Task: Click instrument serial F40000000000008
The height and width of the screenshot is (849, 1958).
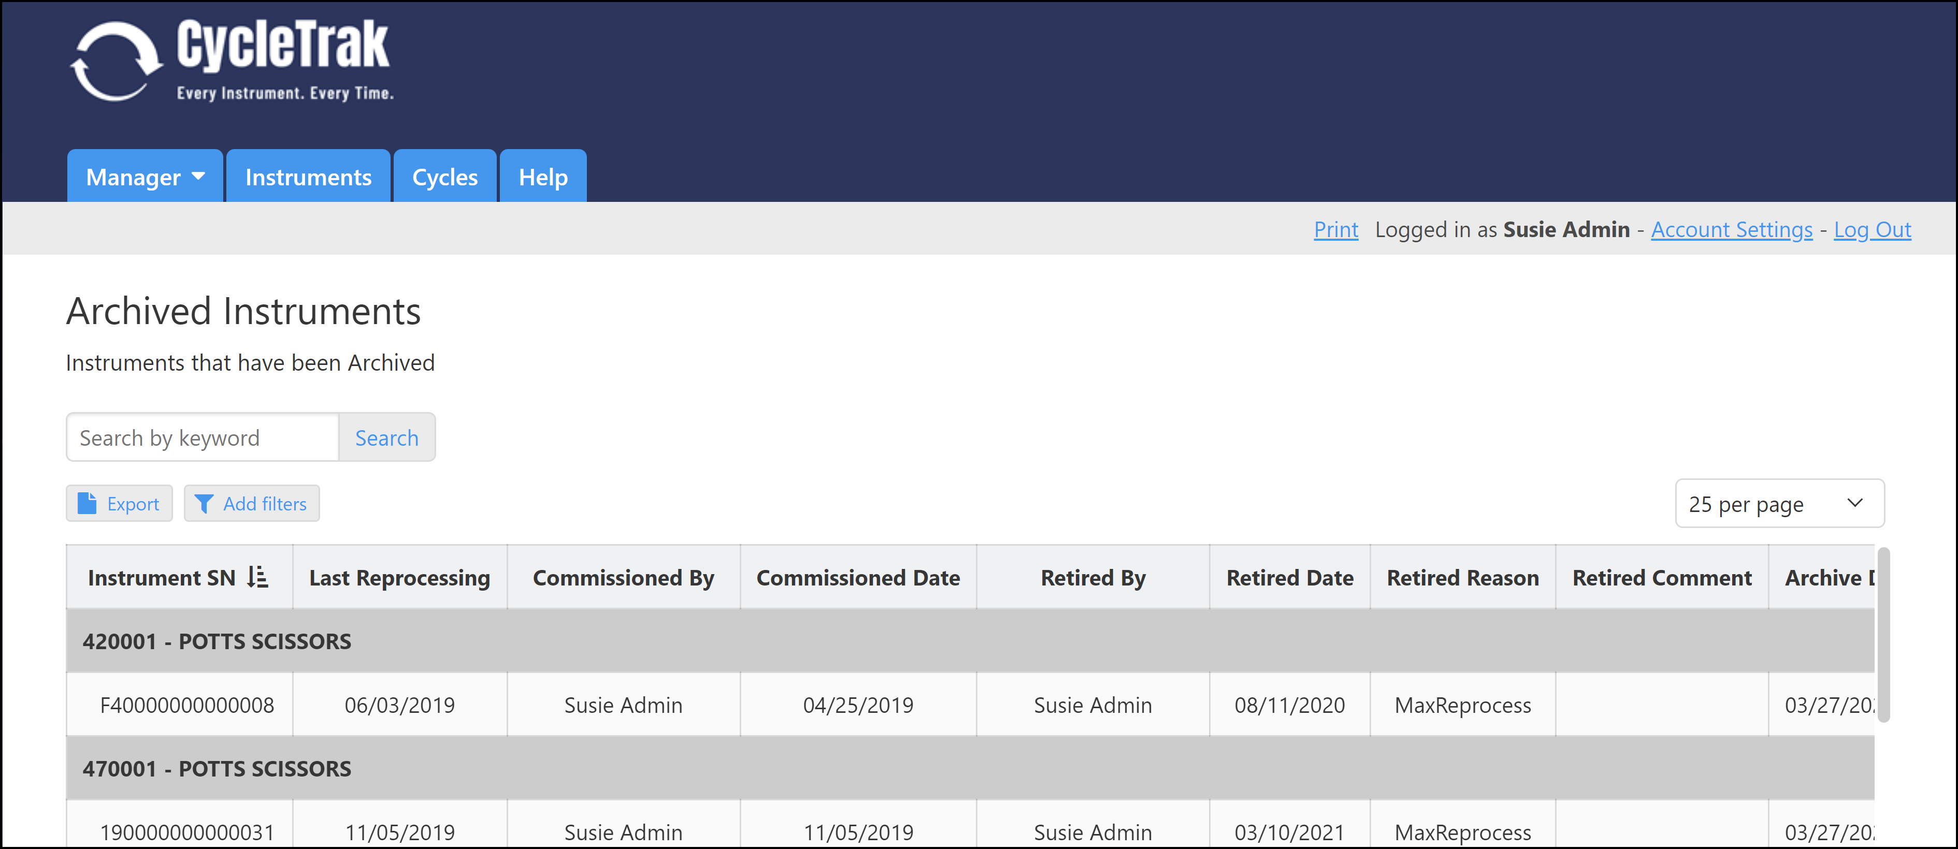Action: 187,705
